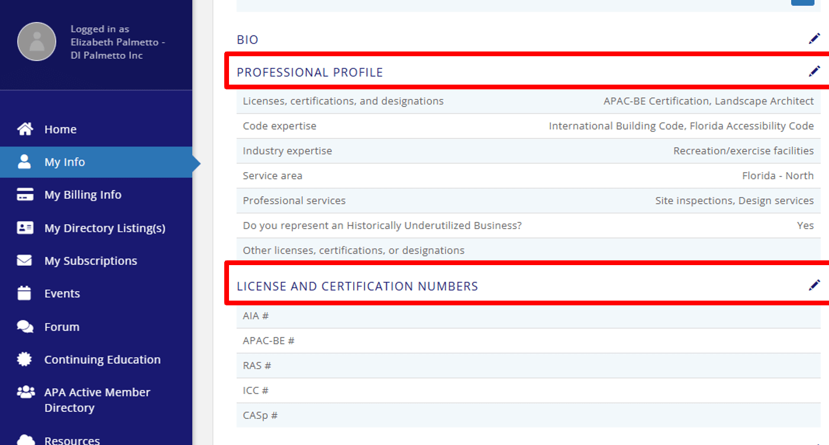This screenshot has height=445, width=829.
Task: Click the calendar icon beside Events
Action: 25,293
